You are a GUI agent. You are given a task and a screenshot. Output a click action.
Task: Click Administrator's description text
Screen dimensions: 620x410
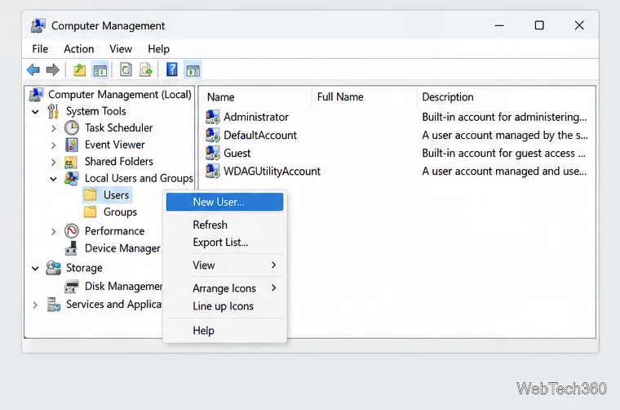point(504,117)
